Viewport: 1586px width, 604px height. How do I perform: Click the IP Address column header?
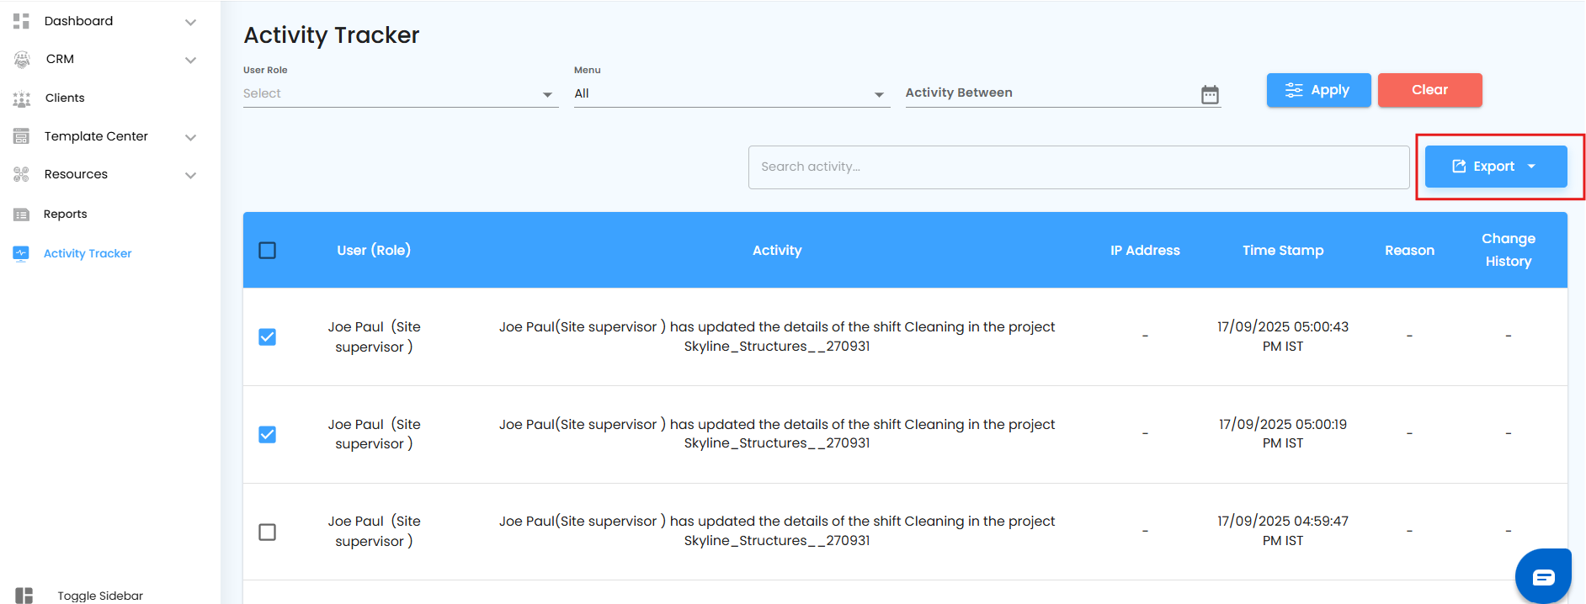coord(1145,250)
